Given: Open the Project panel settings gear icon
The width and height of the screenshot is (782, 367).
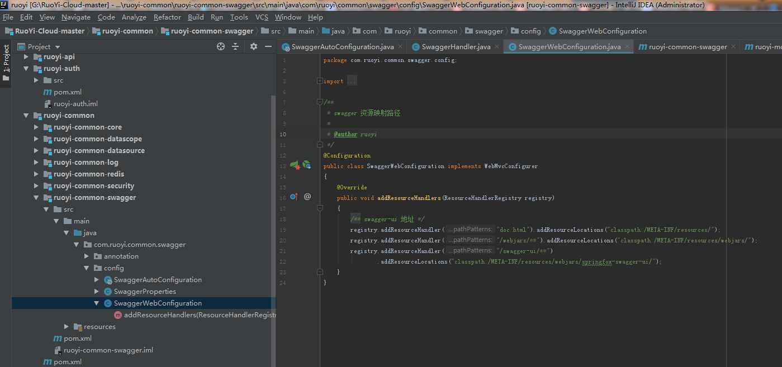Looking at the screenshot, I should (x=253, y=46).
